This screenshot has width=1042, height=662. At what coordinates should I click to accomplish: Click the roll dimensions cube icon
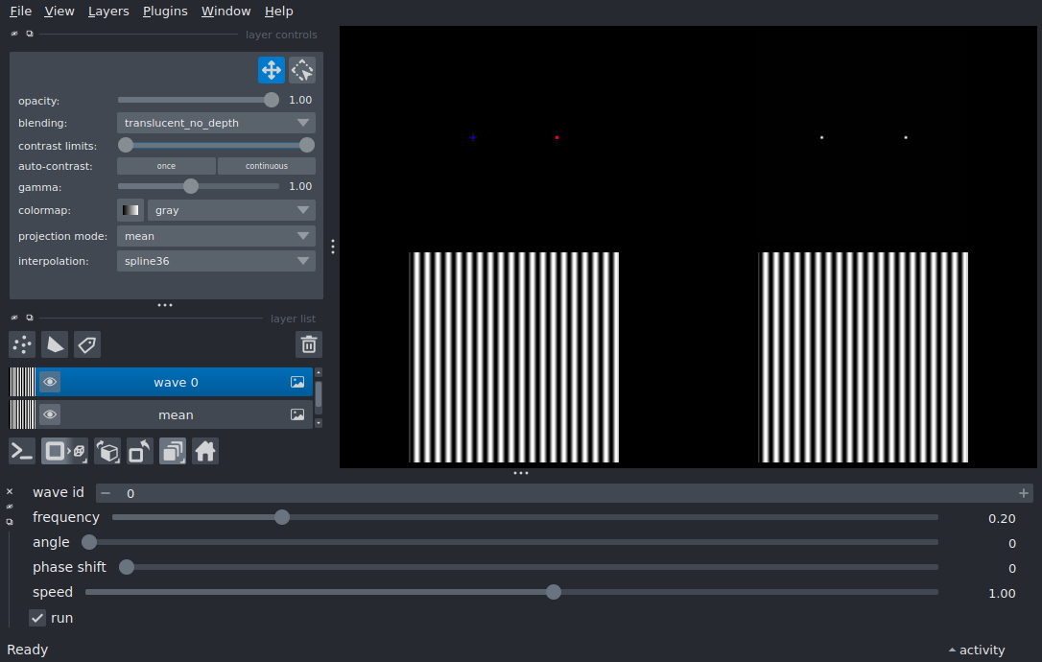point(108,451)
